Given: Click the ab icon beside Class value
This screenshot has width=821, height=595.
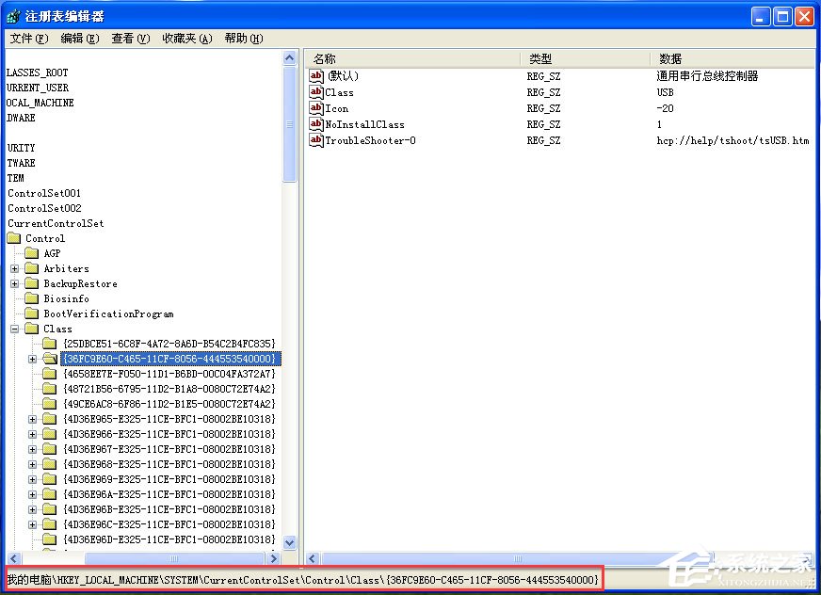Looking at the screenshot, I should (x=317, y=92).
